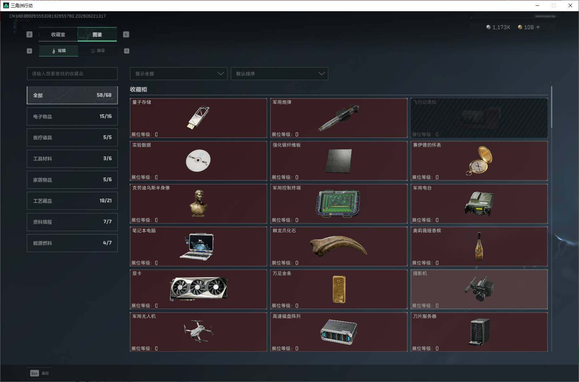
Task: Filter by 家居物品 category
Action: point(72,180)
